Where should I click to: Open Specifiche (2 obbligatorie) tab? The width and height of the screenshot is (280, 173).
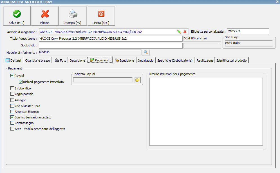tap(175, 60)
